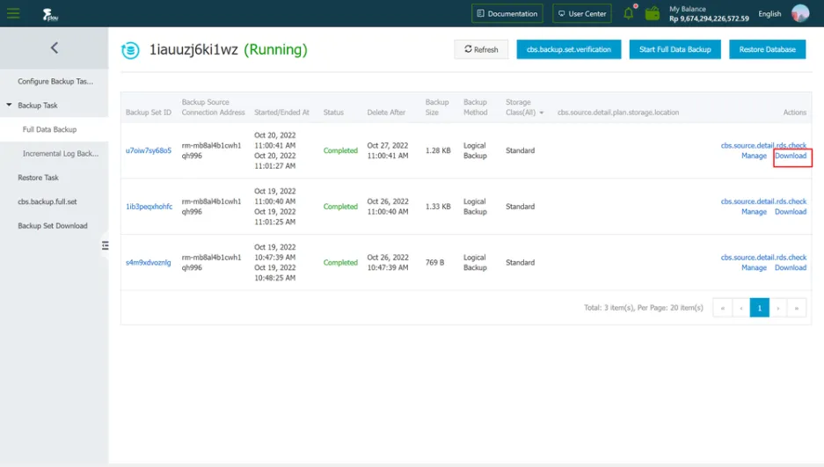
Task: Click the green wallet balance icon
Action: [x=653, y=13]
